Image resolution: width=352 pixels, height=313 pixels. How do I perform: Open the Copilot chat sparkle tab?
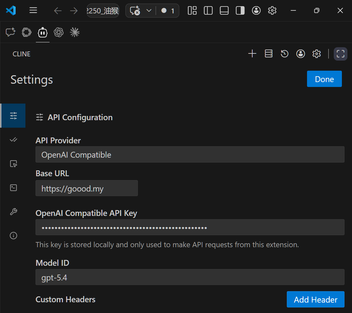[x=10, y=33]
